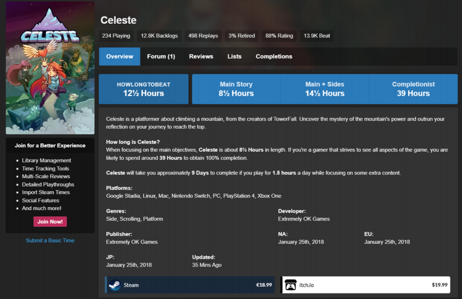Screen dimensions: 462x299
Task: Click the 3% Retired badge
Action: tap(242, 36)
